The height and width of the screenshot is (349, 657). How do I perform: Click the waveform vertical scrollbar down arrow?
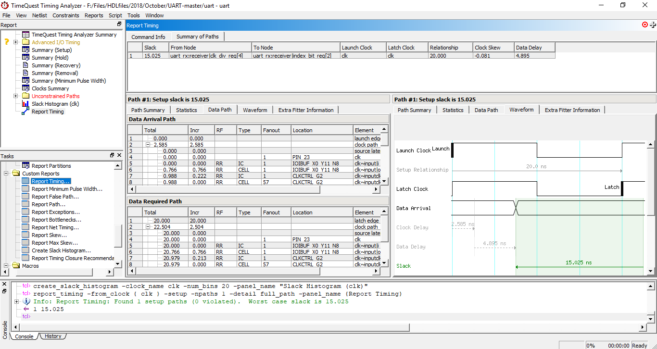click(650, 272)
